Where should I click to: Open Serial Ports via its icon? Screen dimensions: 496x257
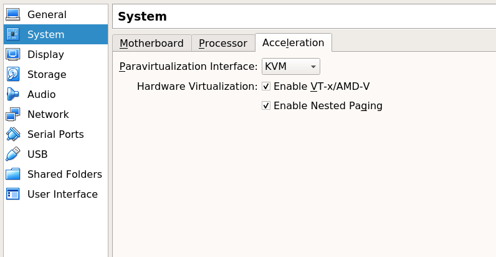click(x=13, y=134)
